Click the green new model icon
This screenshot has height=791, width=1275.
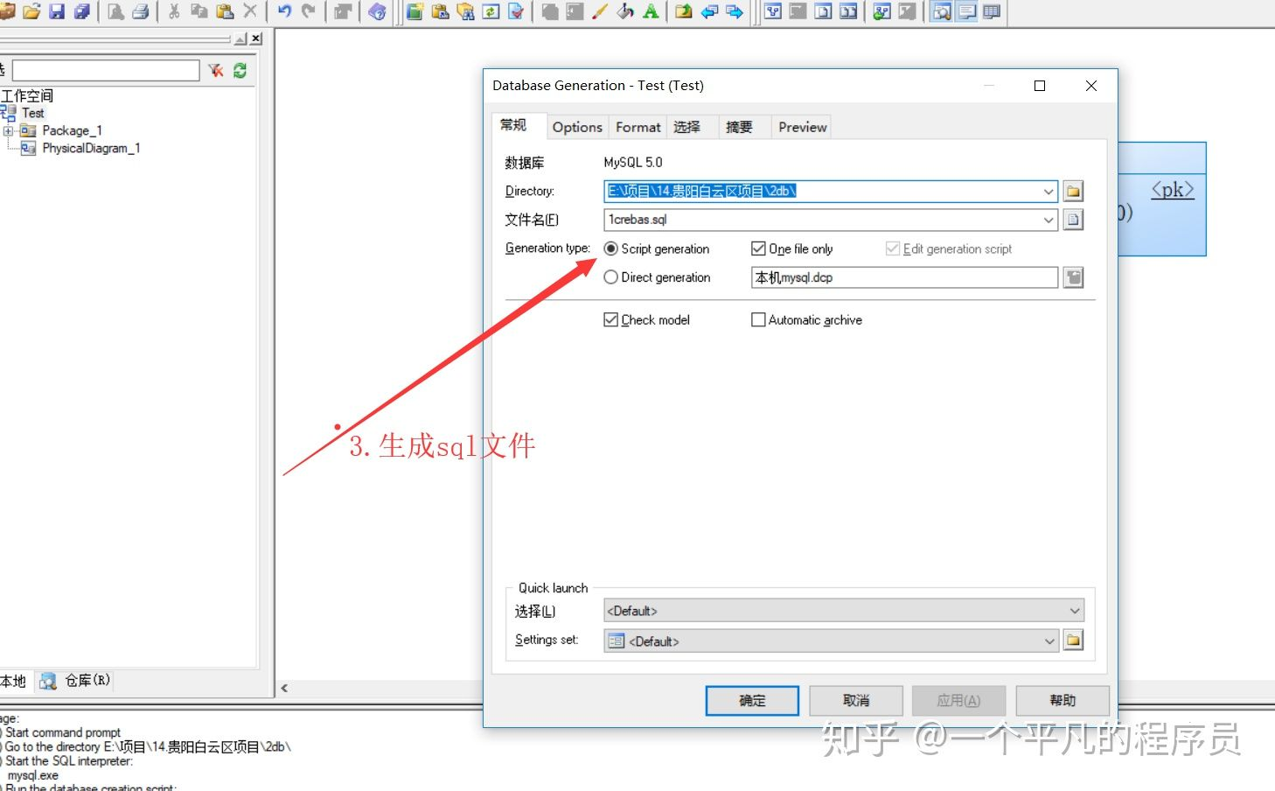[x=415, y=11]
